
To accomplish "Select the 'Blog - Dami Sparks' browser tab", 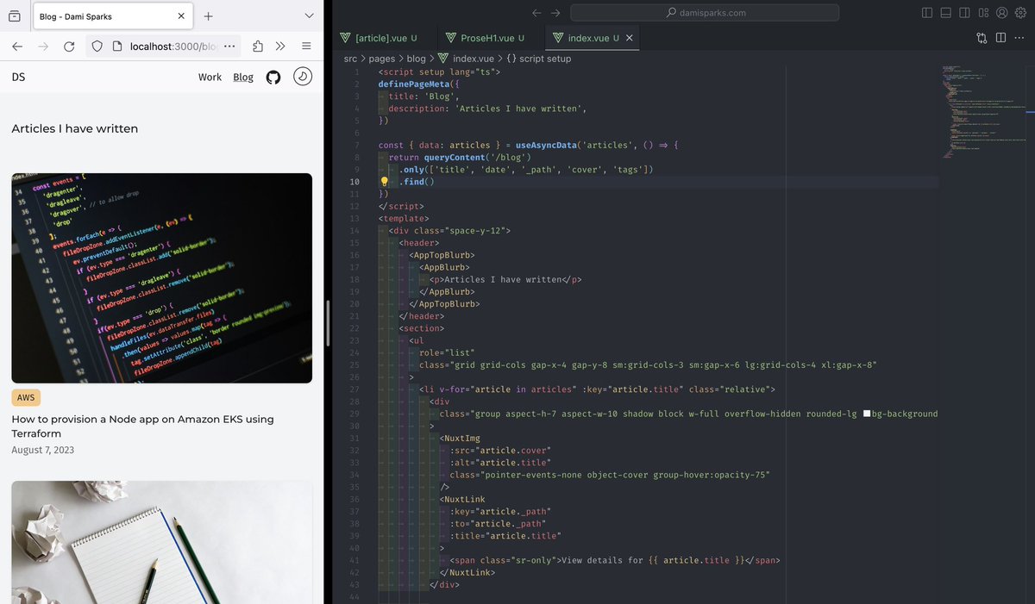I will point(112,16).
